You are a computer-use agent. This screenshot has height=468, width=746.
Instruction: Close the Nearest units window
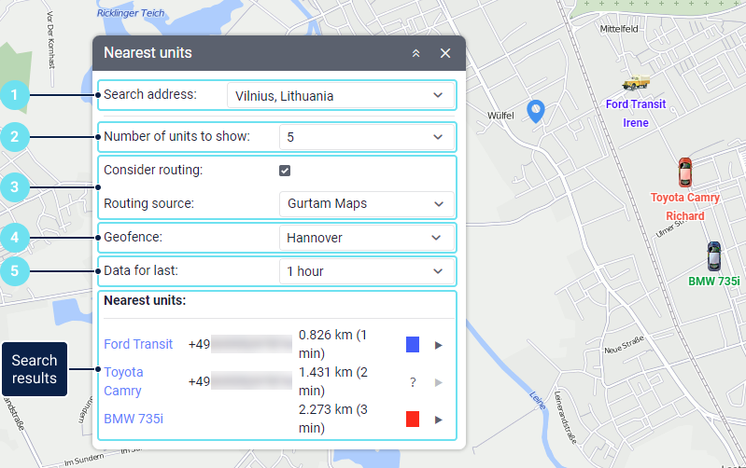445,53
